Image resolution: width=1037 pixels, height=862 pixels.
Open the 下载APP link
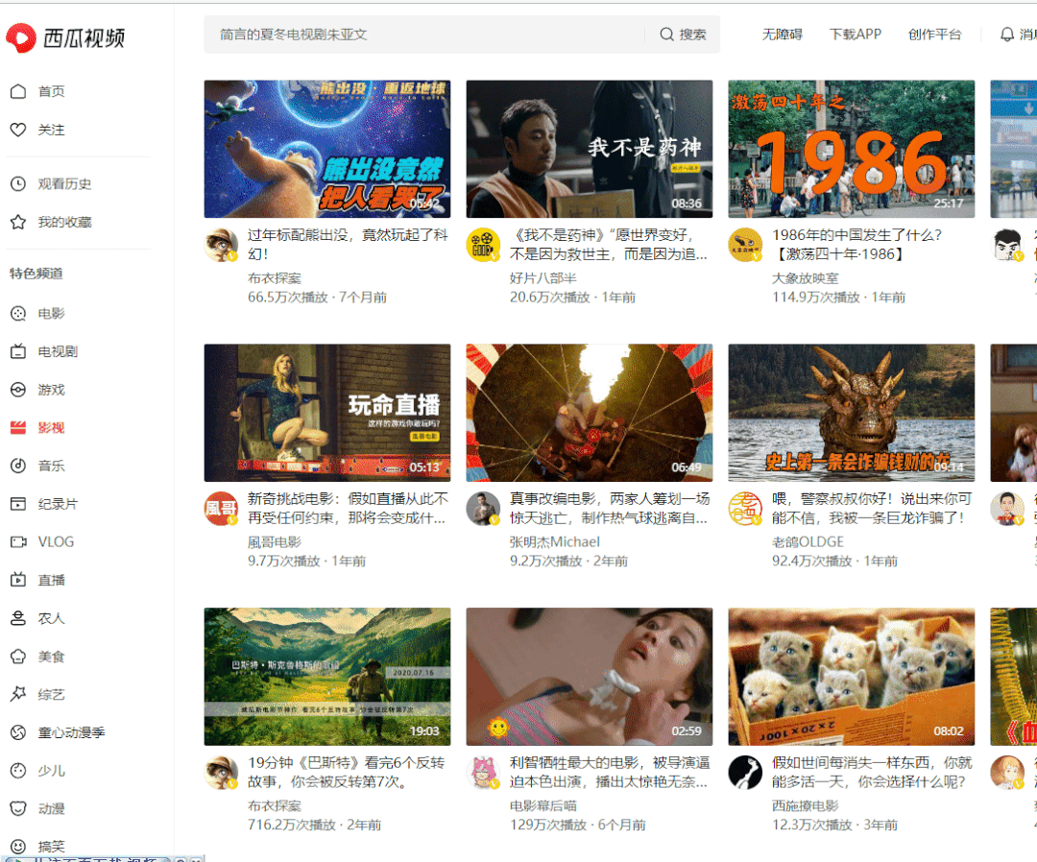[856, 35]
